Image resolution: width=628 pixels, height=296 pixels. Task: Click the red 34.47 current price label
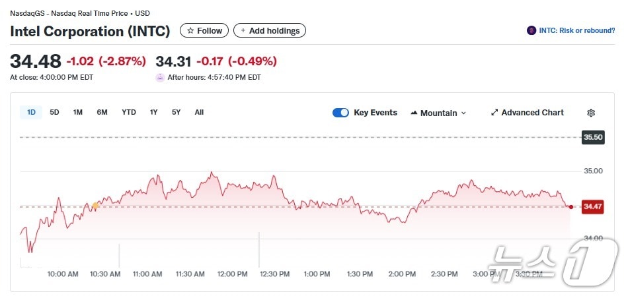pyautogui.click(x=592, y=207)
